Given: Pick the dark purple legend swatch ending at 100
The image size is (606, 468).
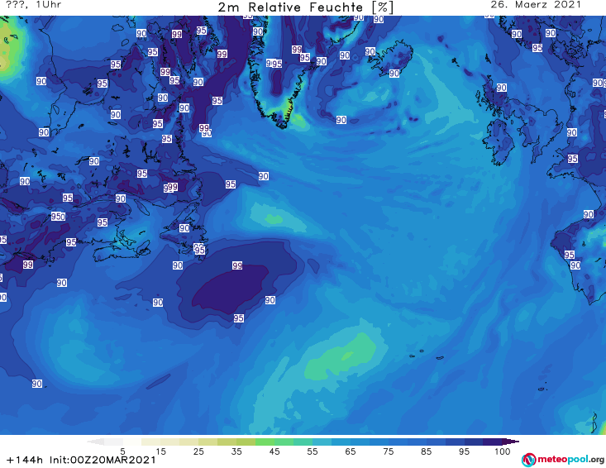Looking at the screenshot, I should tap(493, 442).
